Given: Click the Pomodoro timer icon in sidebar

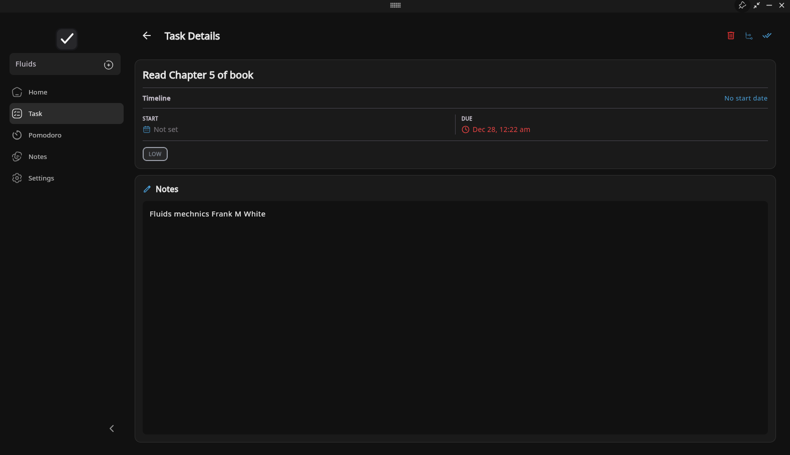Looking at the screenshot, I should 17,135.
